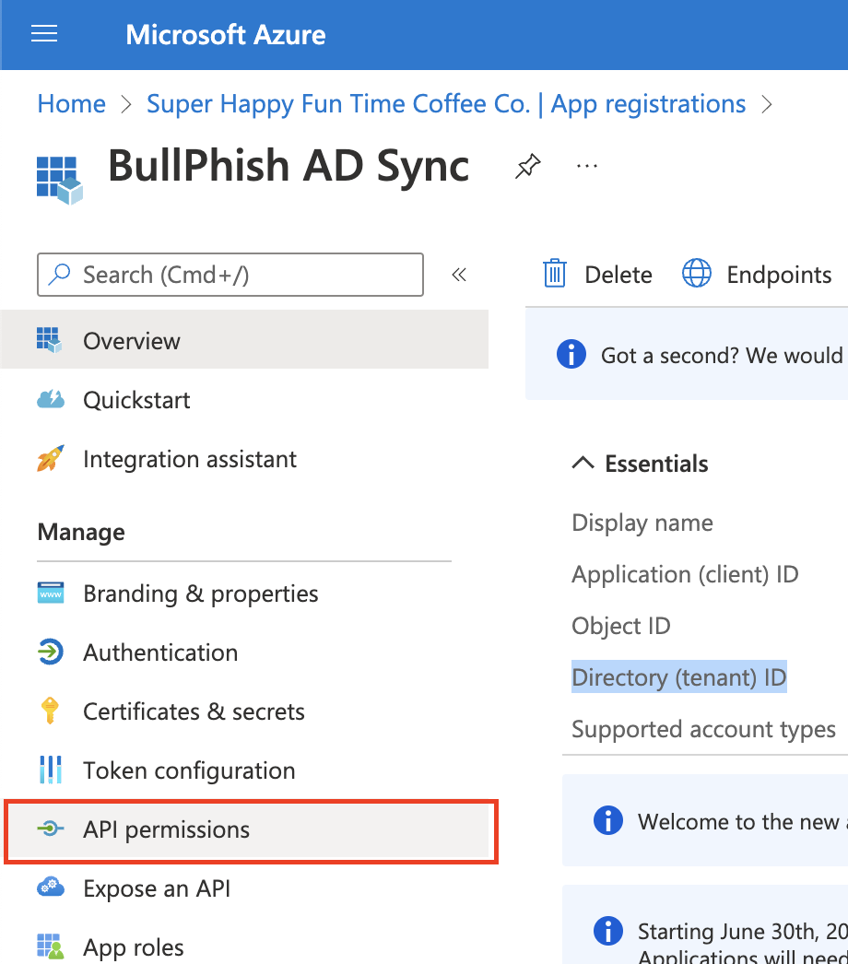This screenshot has width=848, height=964.
Task: Click the Microsoft Azure title
Action: 226,35
